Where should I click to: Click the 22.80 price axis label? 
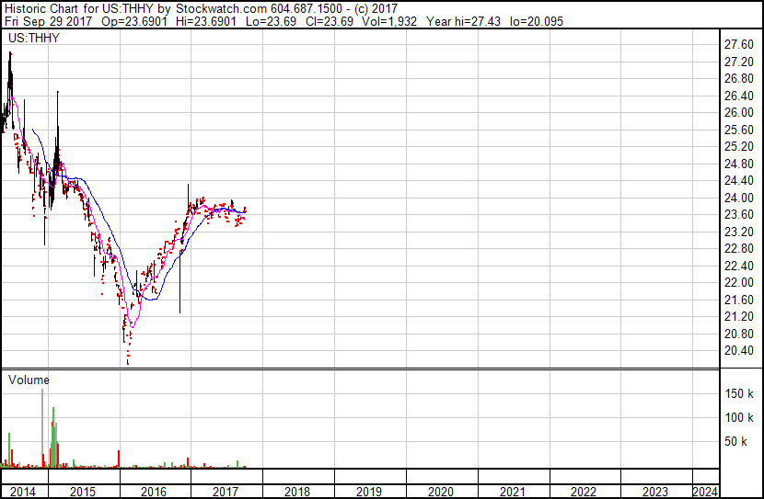pyautogui.click(x=738, y=248)
